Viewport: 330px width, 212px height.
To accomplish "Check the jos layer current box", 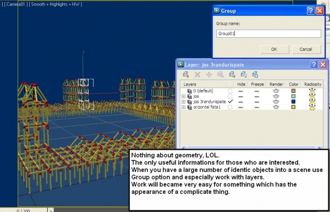I will click(x=230, y=97).
